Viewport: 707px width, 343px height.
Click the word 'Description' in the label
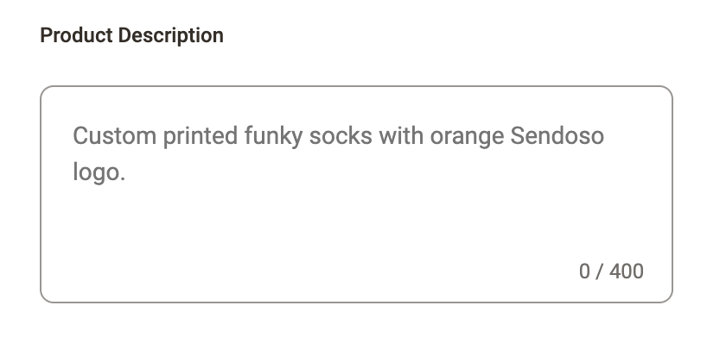click(x=171, y=35)
